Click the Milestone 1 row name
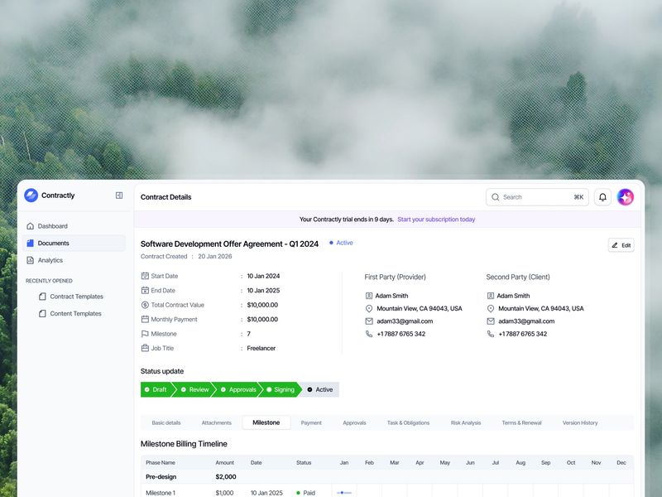The height and width of the screenshot is (497, 662). tap(160, 493)
